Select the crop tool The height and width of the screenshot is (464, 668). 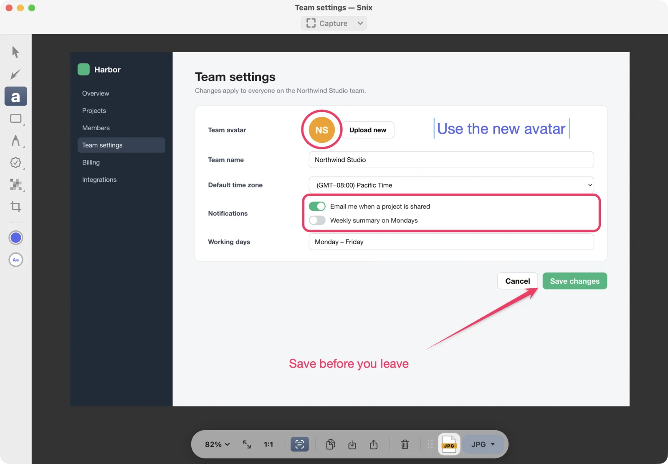click(16, 207)
